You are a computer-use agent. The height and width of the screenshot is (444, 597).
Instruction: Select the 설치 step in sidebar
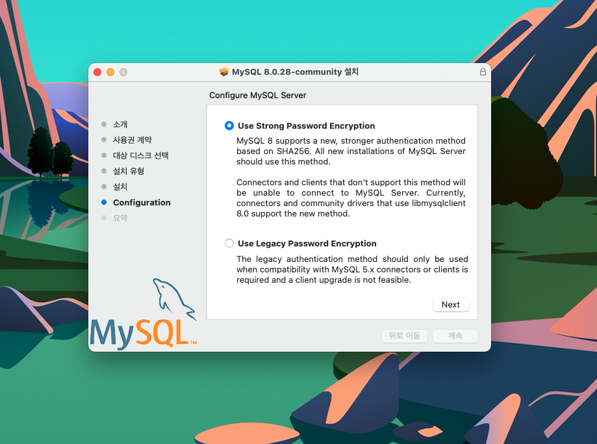coord(120,187)
